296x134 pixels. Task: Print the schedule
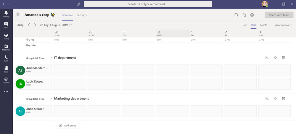(x=252, y=15)
